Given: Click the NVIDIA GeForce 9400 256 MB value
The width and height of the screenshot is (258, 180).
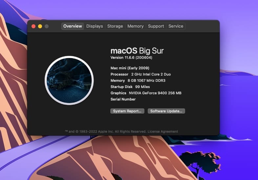Looking at the screenshot, I should (155, 93).
